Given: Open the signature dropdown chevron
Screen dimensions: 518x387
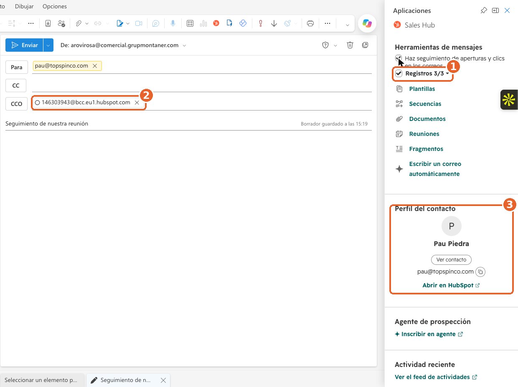Looking at the screenshot, I should pyautogui.click(x=128, y=23).
